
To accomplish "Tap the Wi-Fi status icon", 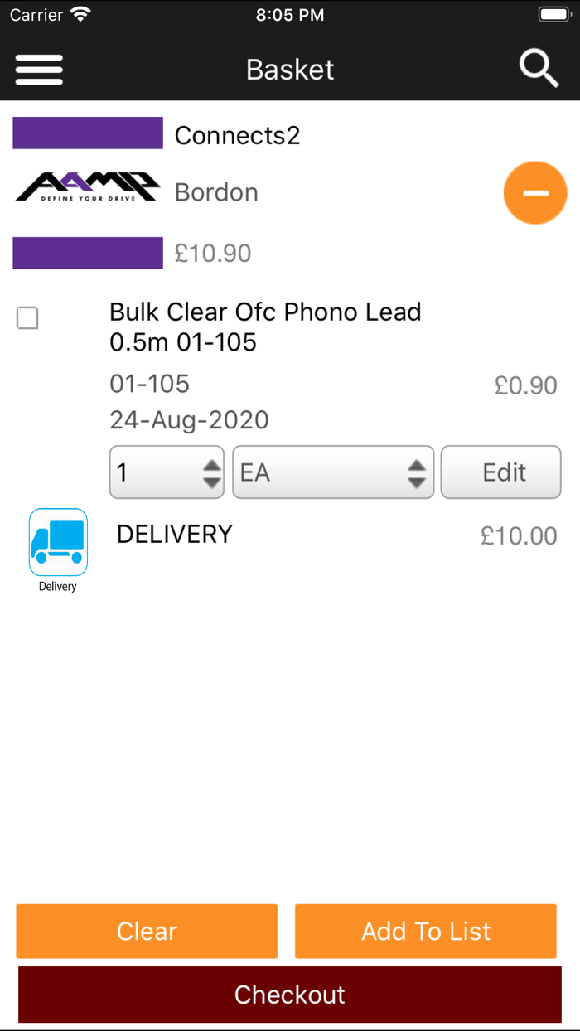I will (80, 15).
